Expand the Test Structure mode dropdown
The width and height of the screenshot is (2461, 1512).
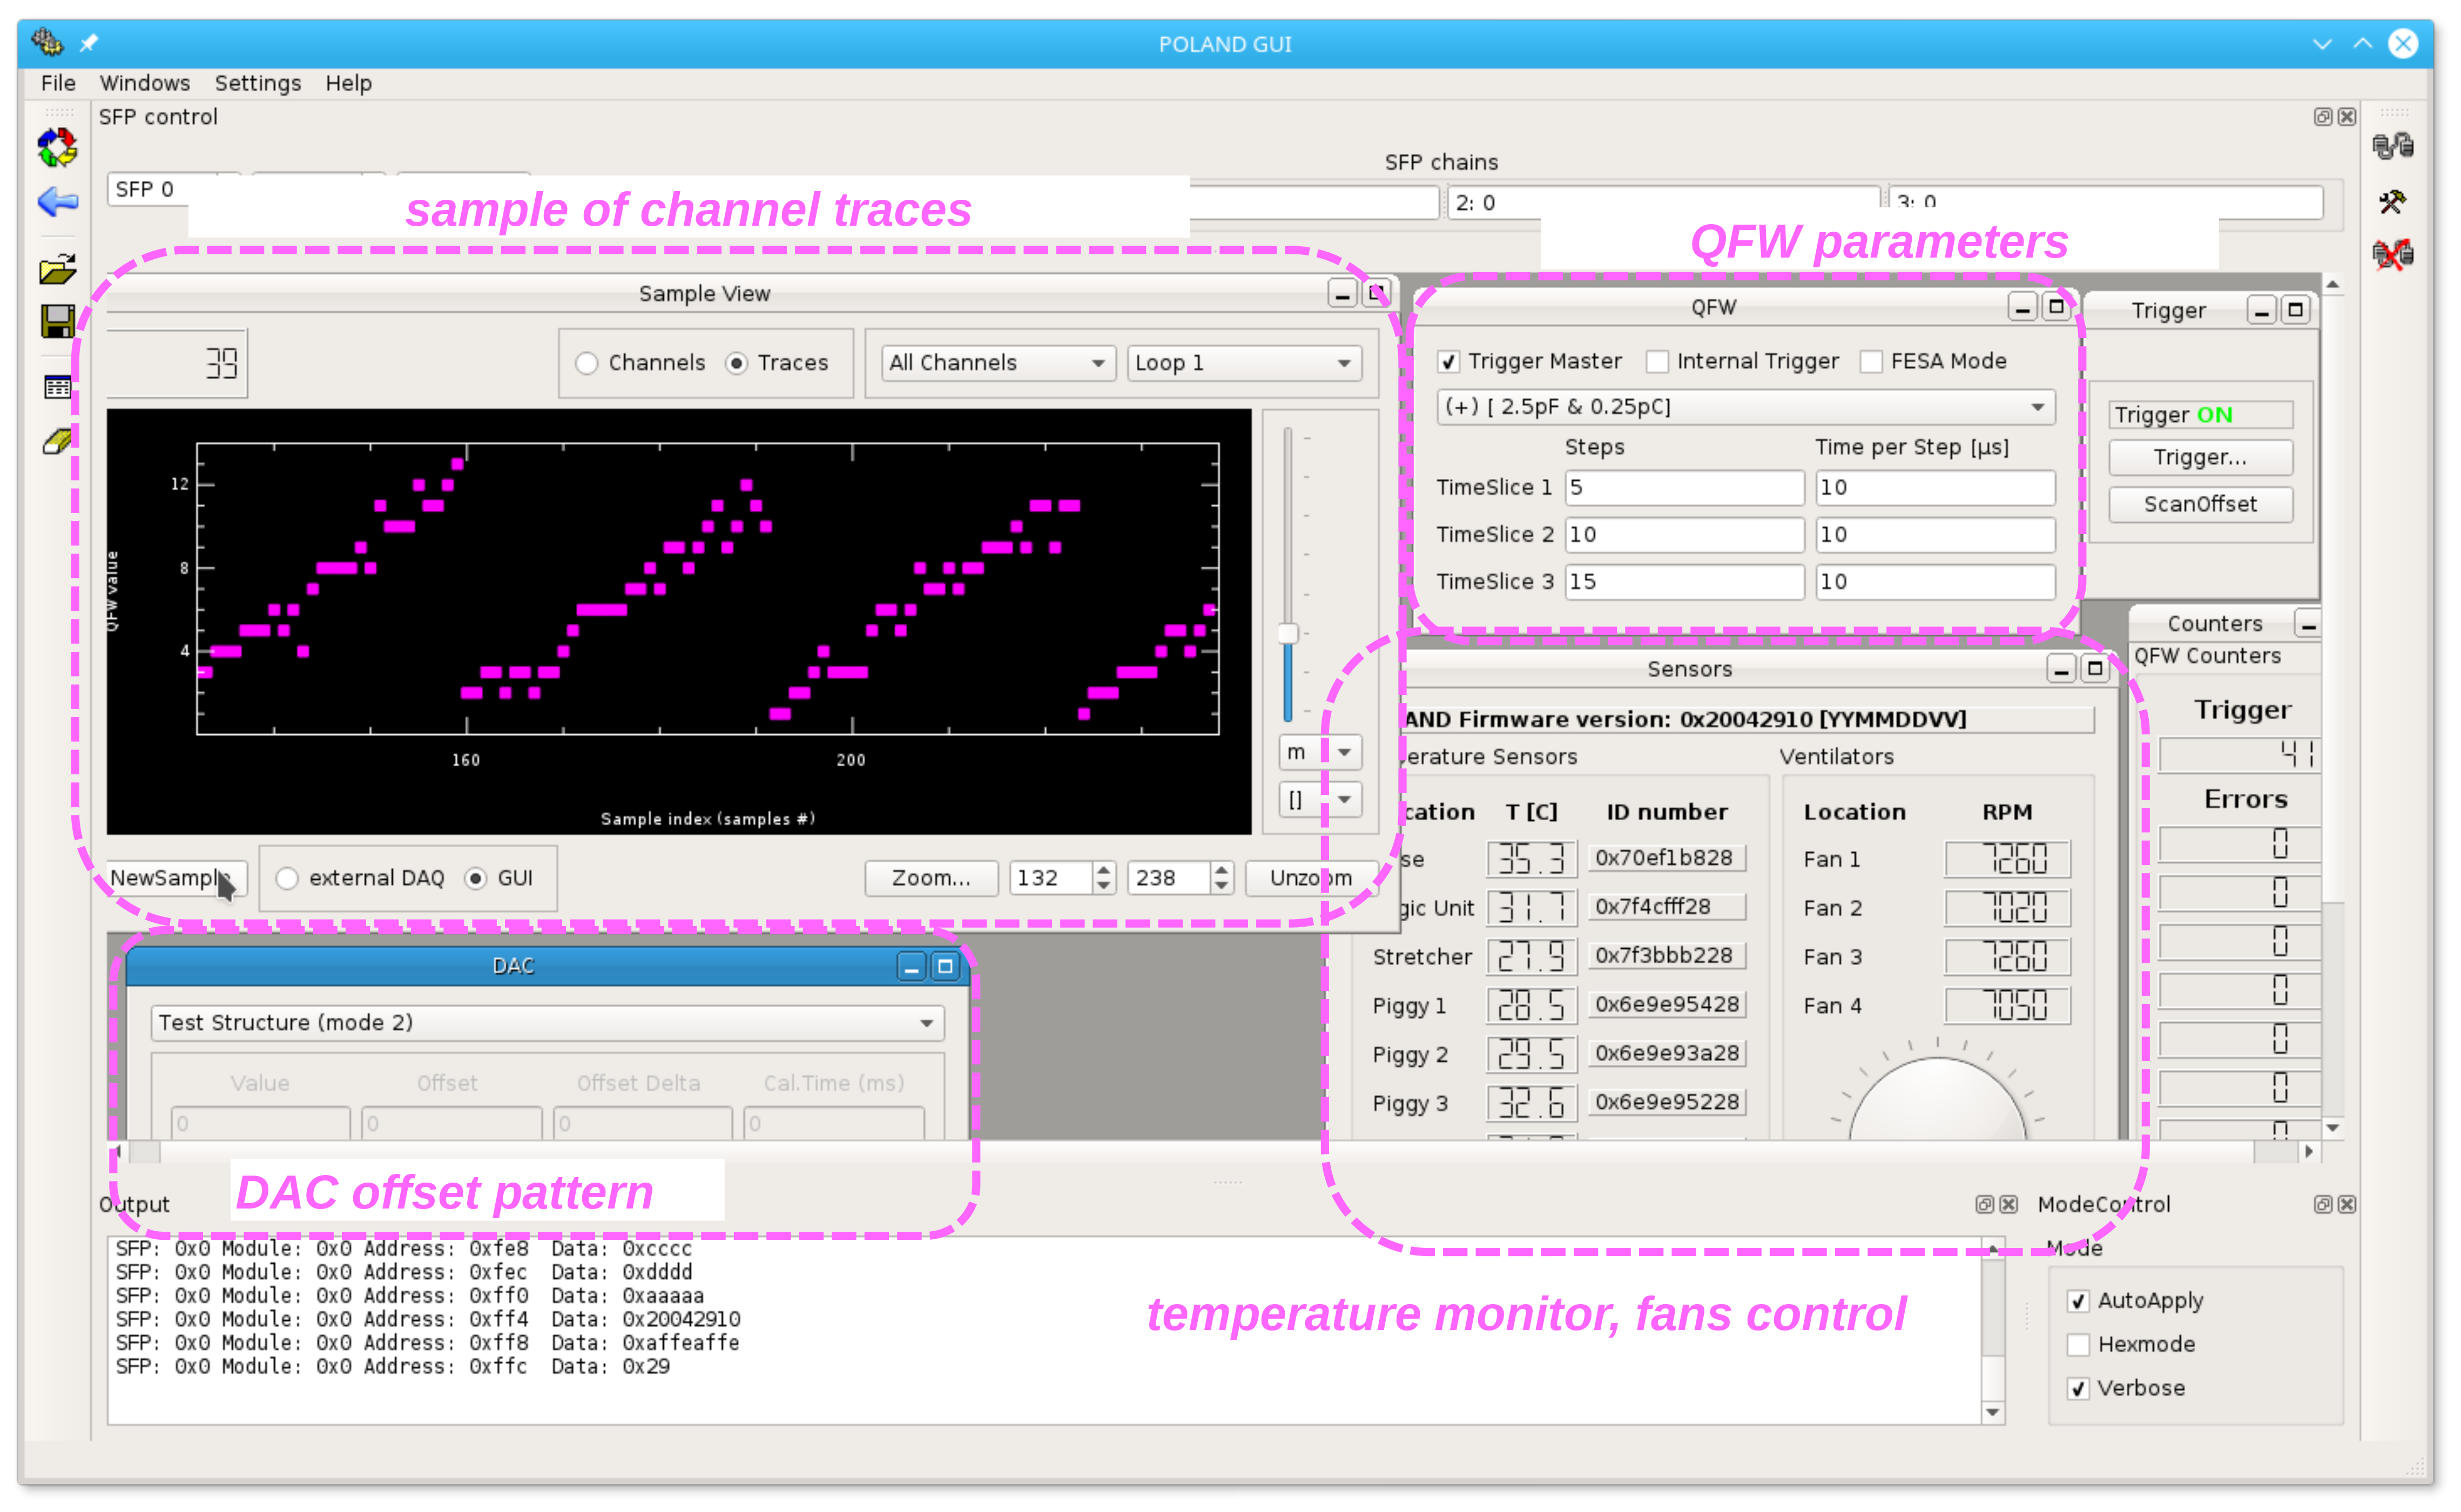click(x=546, y=1023)
